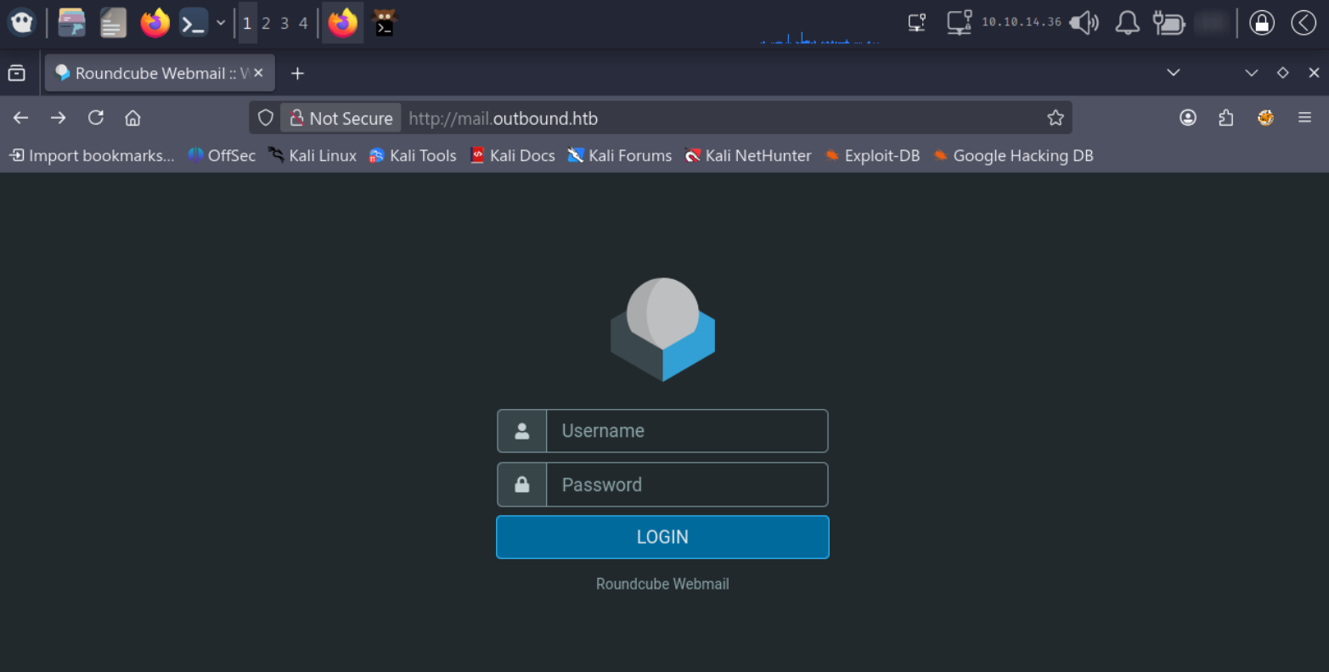Minimize the Firefox window
1329x672 pixels.
(x=1252, y=73)
